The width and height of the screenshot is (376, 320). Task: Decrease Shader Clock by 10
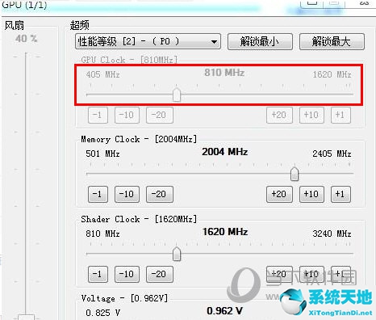click(127, 274)
